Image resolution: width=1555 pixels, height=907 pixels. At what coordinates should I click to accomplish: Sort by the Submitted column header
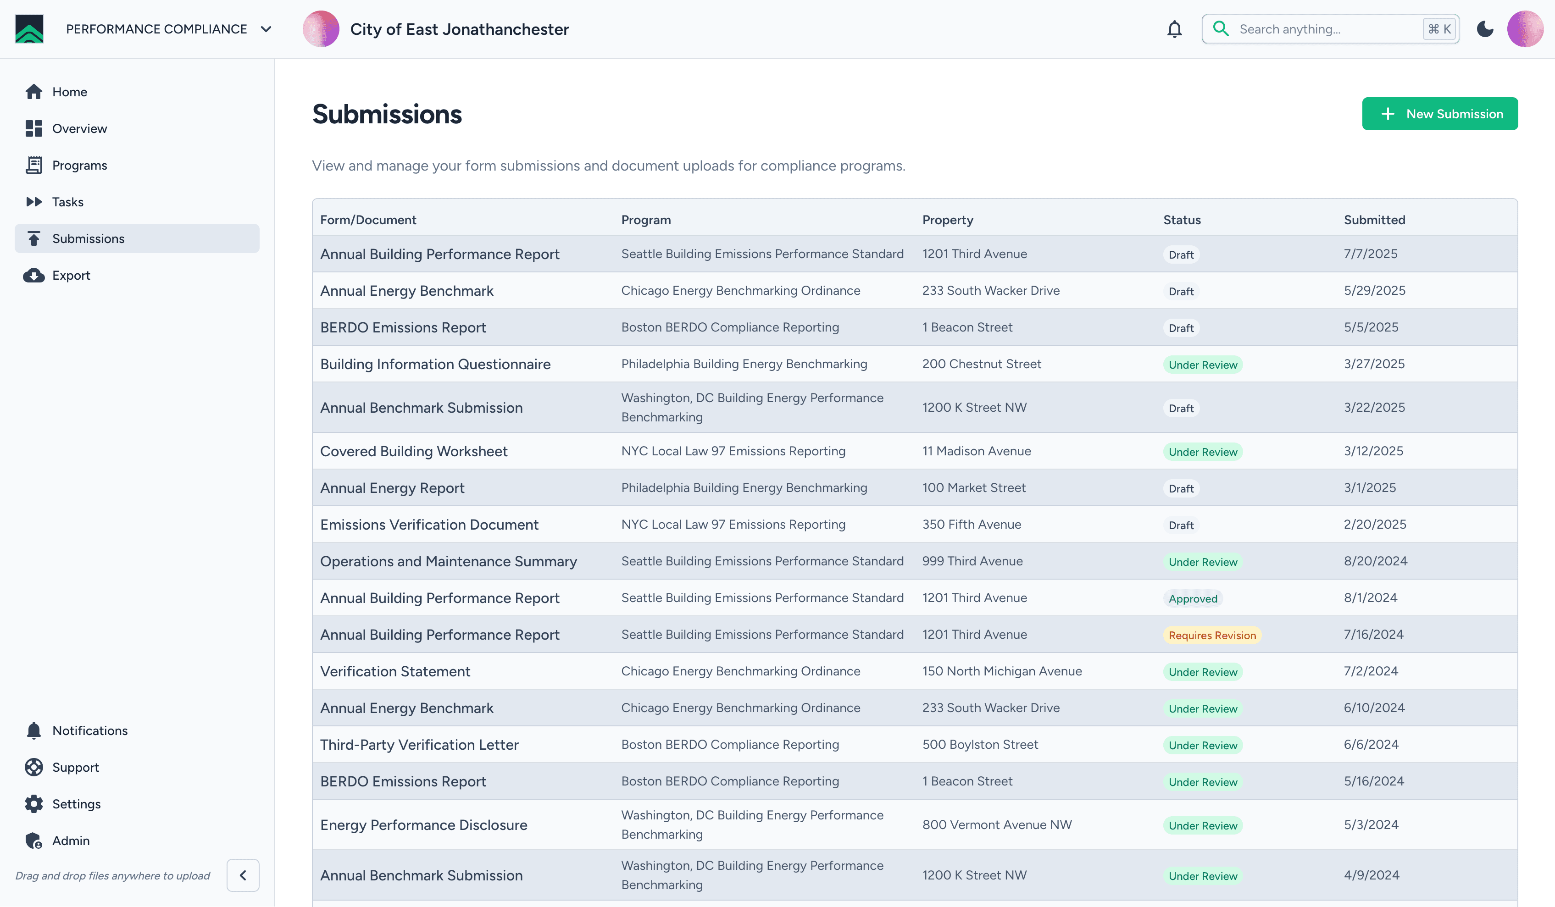click(1374, 220)
